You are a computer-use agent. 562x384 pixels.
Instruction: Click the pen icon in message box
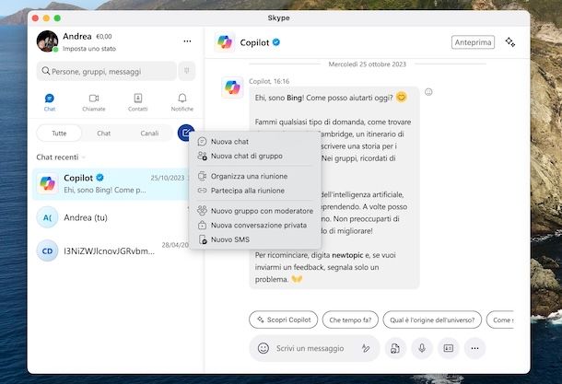[366, 348]
